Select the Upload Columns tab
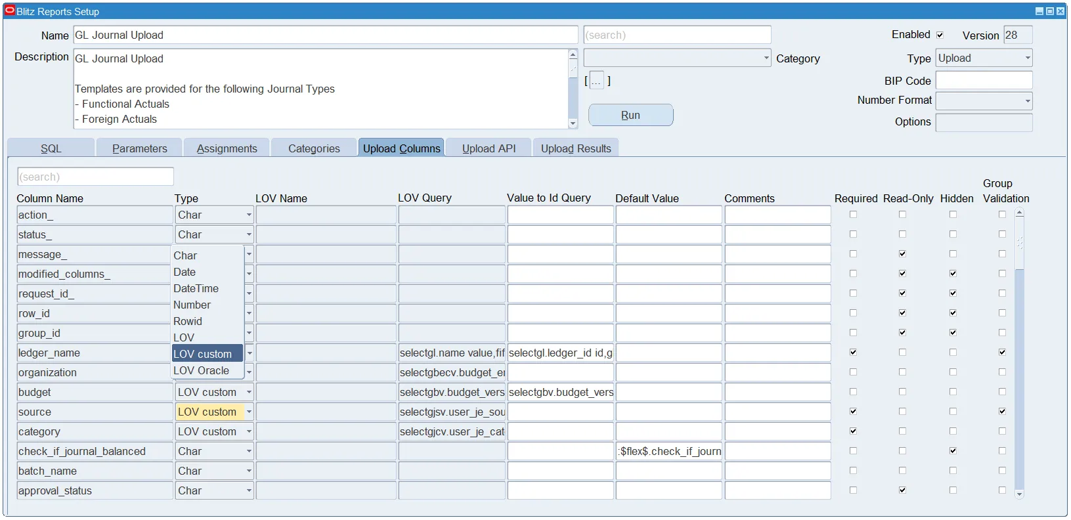The image size is (1071, 520). click(x=401, y=148)
